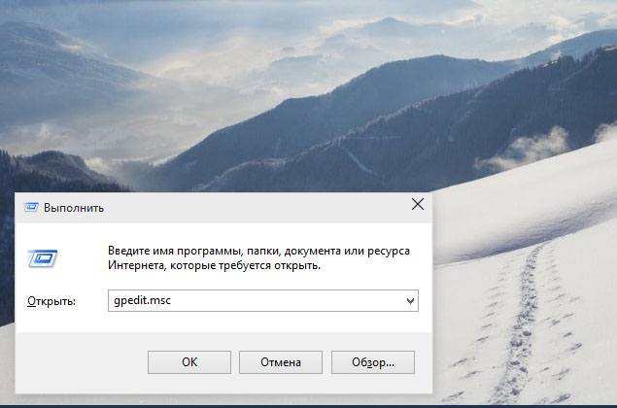Open file browser with Обзор button
The image size is (617, 408).
[373, 362]
